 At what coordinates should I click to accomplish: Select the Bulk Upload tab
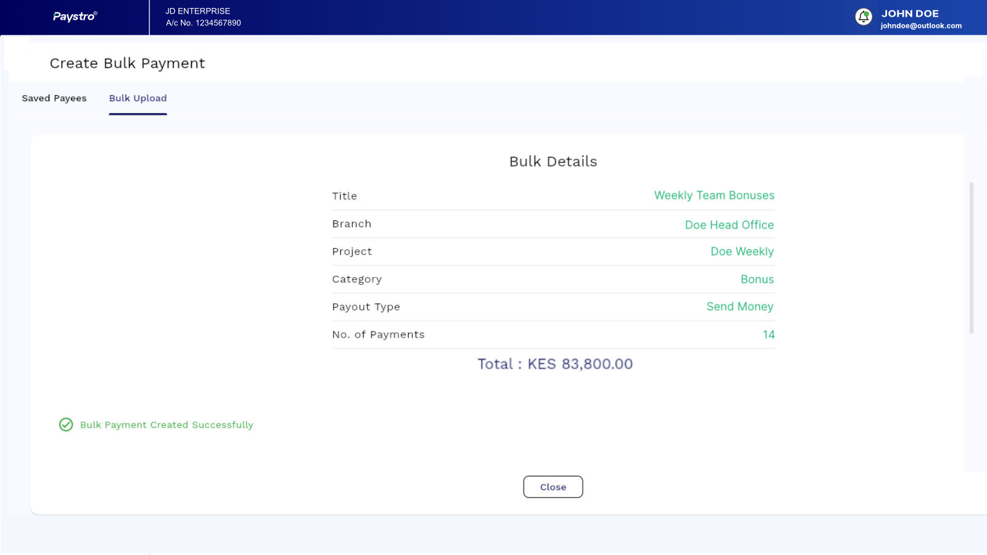138,98
